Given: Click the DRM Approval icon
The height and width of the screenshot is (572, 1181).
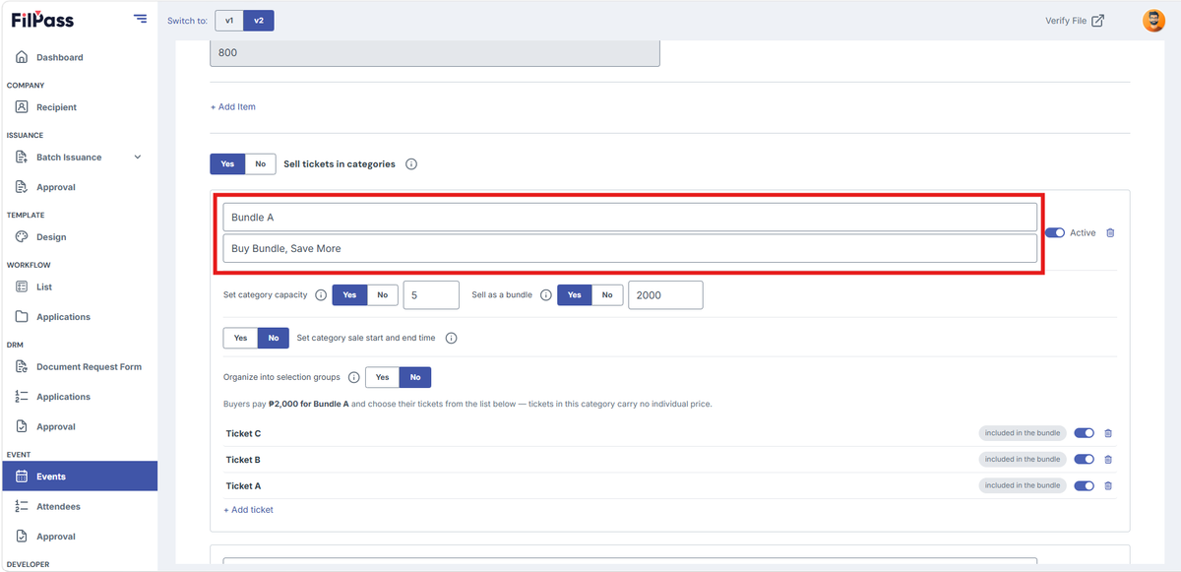Looking at the screenshot, I should tap(22, 426).
